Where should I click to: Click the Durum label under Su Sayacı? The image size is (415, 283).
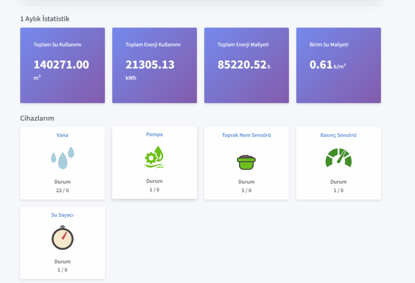tap(62, 262)
